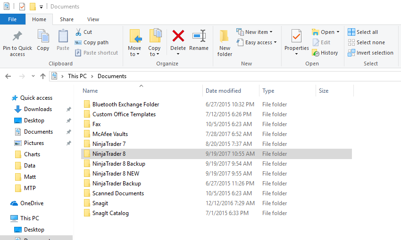Screen dimensions: 401x240
Task: Switch to the View ribbon tab
Action: 93,19
